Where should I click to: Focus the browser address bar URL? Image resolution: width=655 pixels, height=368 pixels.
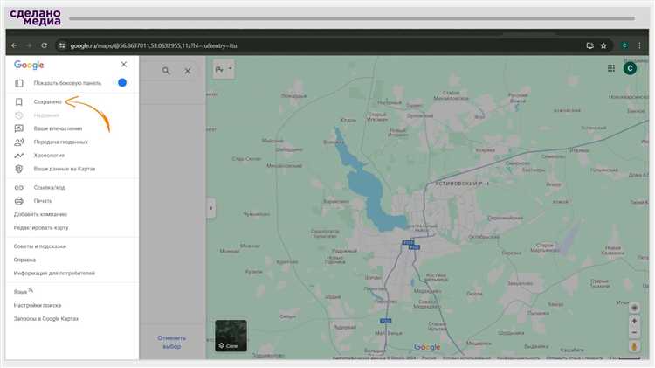point(154,45)
